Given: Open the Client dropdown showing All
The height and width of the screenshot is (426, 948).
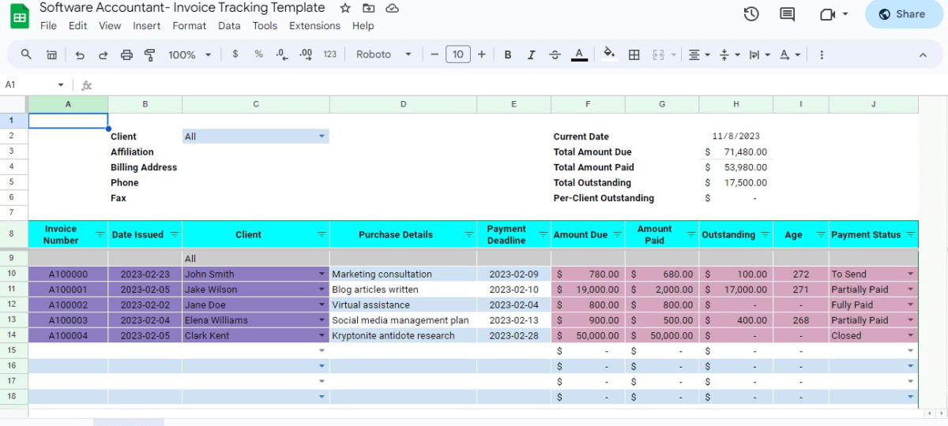Looking at the screenshot, I should [x=255, y=136].
